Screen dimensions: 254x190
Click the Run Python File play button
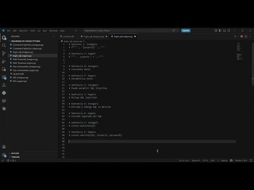pyautogui.click(x=235, y=36)
